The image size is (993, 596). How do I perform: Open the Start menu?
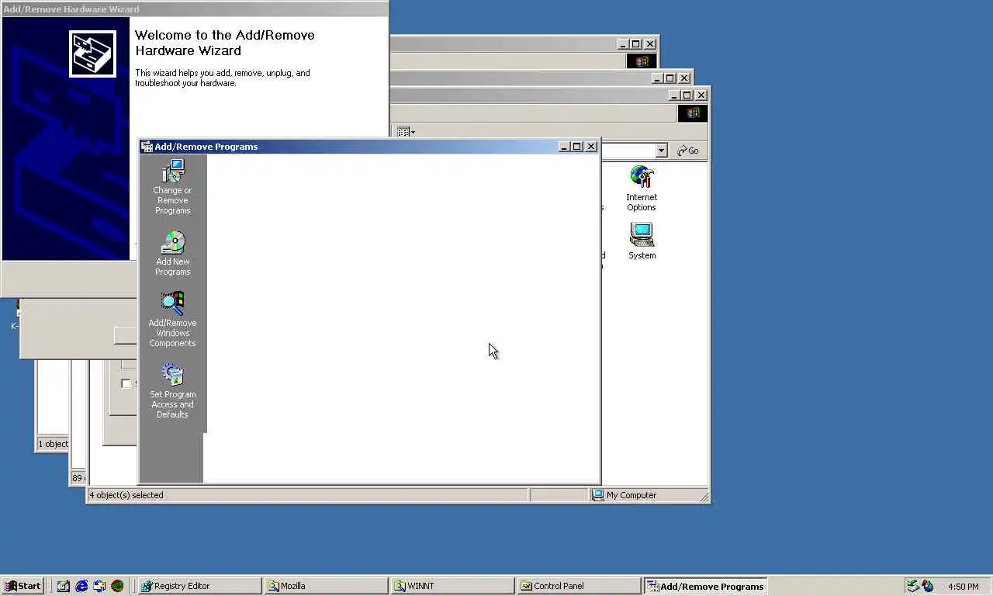pyautogui.click(x=22, y=586)
